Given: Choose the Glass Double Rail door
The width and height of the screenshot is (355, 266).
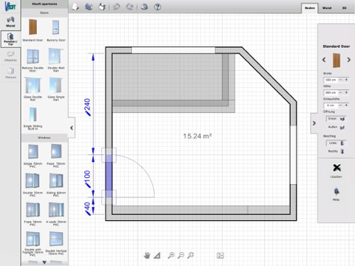Looking at the screenshot, I should (33, 86).
